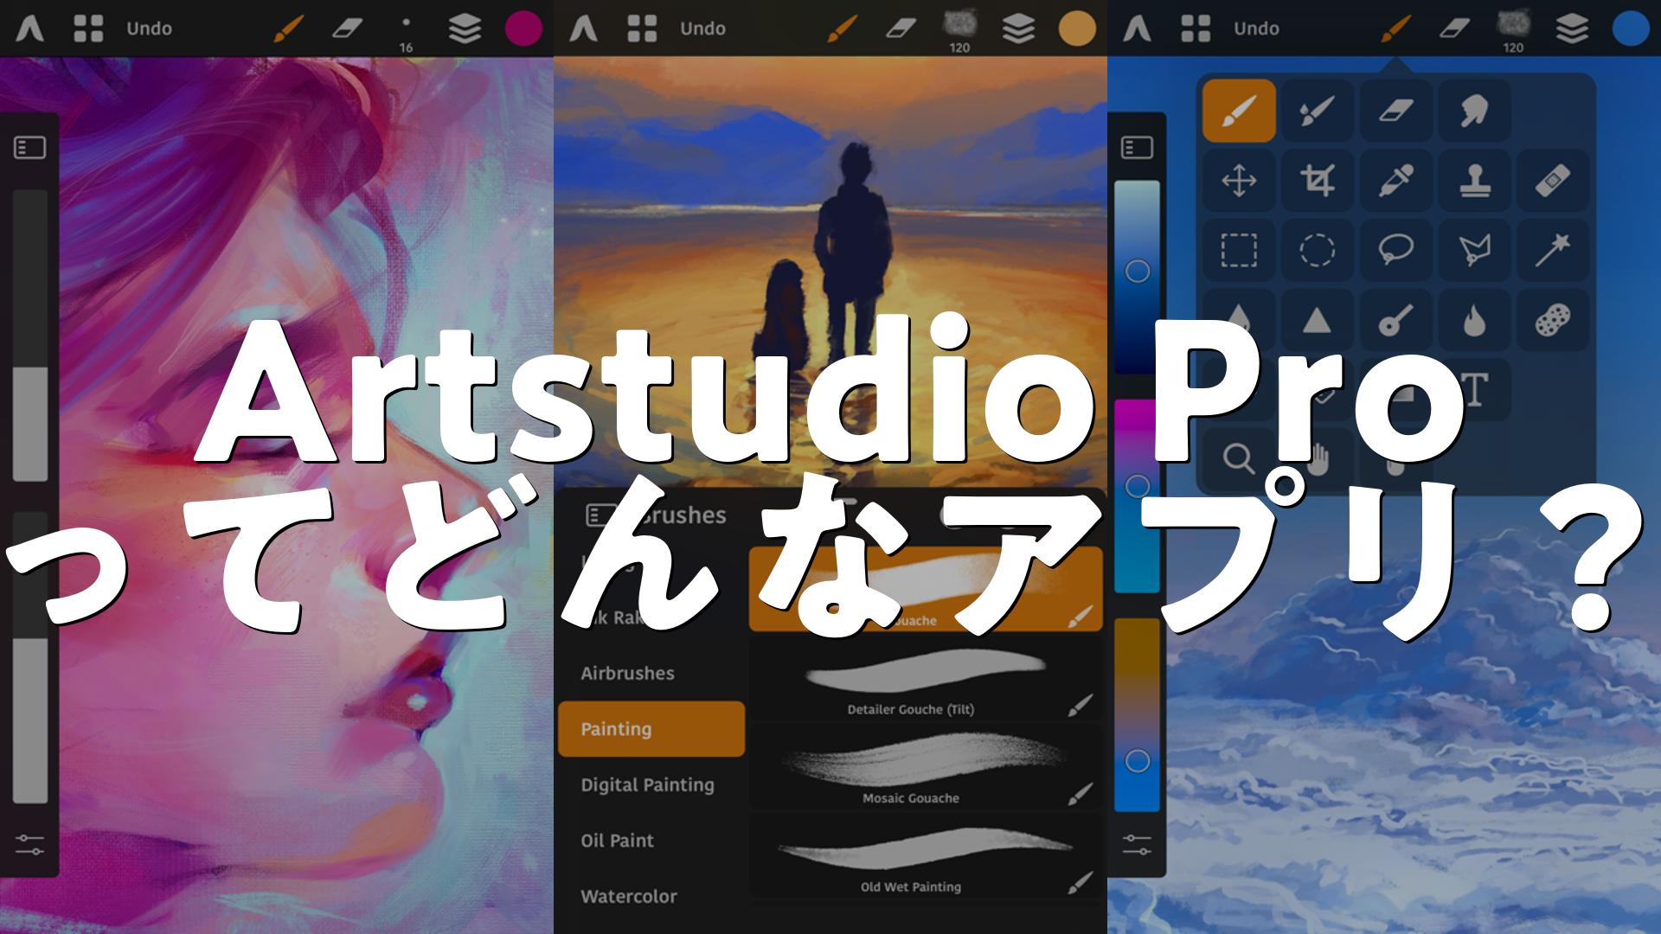1661x934 pixels.
Task: Select the Move tool
Action: (x=1239, y=181)
